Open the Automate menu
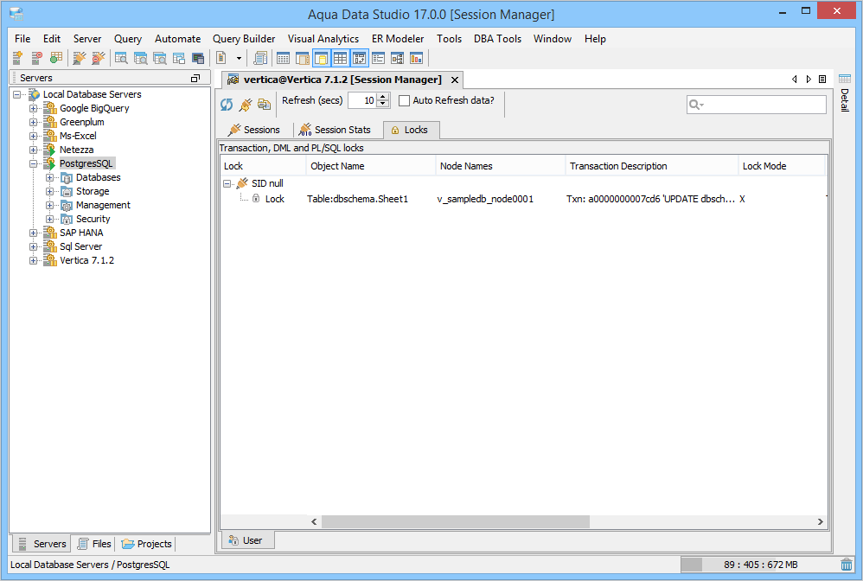The image size is (863, 581). tap(178, 39)
